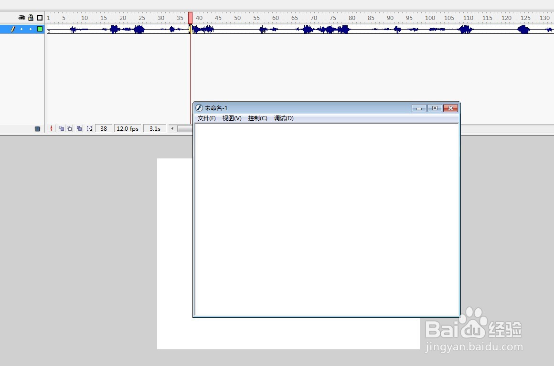Click frame 75 on the timeline ruler
554x366 pixels.
point(332,18)
